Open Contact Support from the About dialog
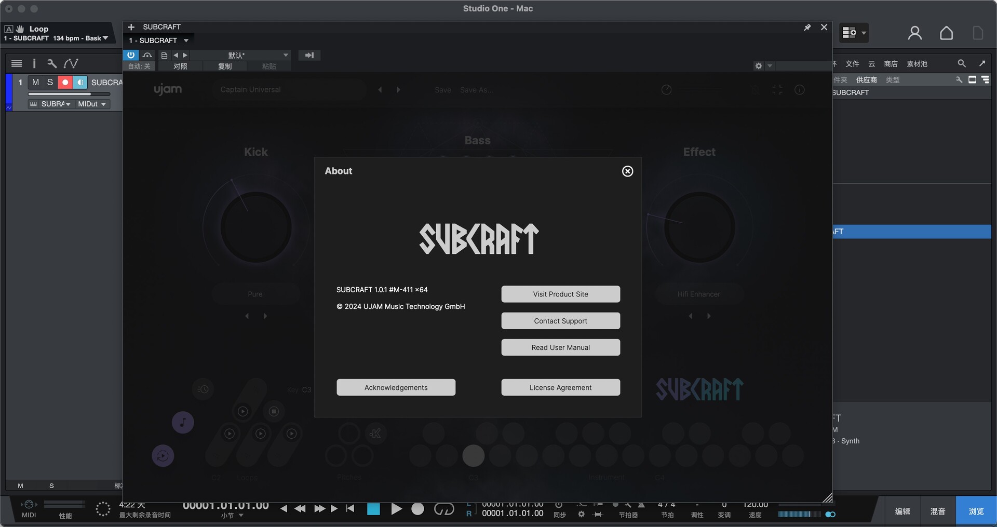Viewport: 997px width, 527px height. pos(560,321)
